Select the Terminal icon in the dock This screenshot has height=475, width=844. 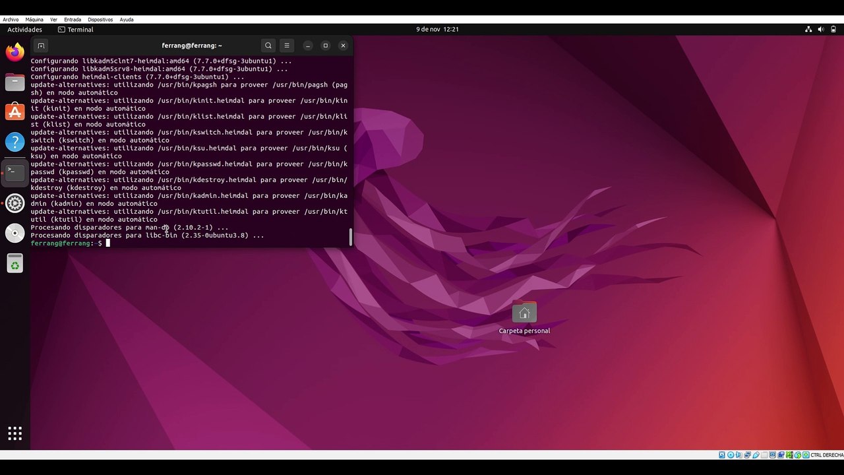[15, 172]
